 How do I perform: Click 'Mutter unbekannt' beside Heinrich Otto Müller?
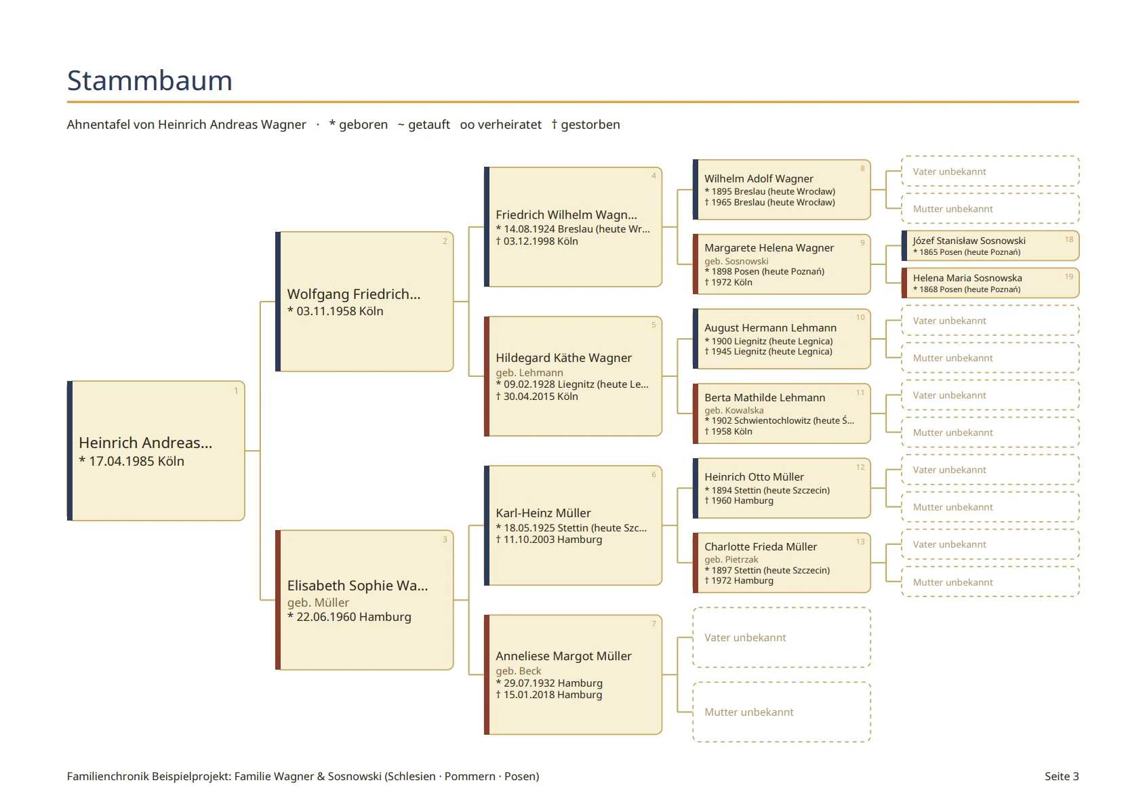[x=990, y=506]
